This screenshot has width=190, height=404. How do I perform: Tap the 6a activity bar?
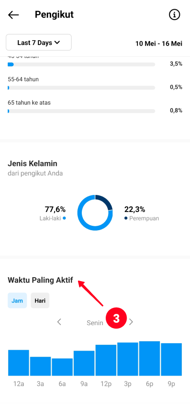coord(62,367)
